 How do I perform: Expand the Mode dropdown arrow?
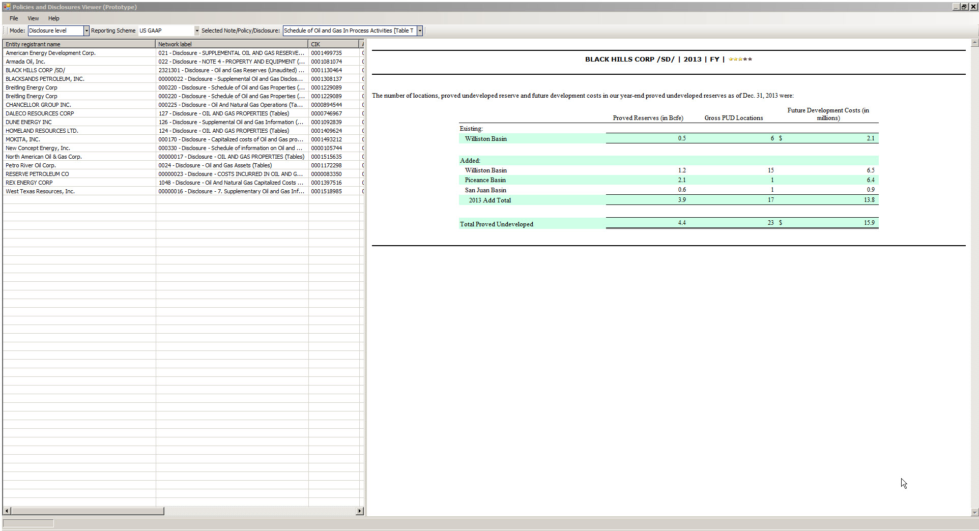click(86, 31)
